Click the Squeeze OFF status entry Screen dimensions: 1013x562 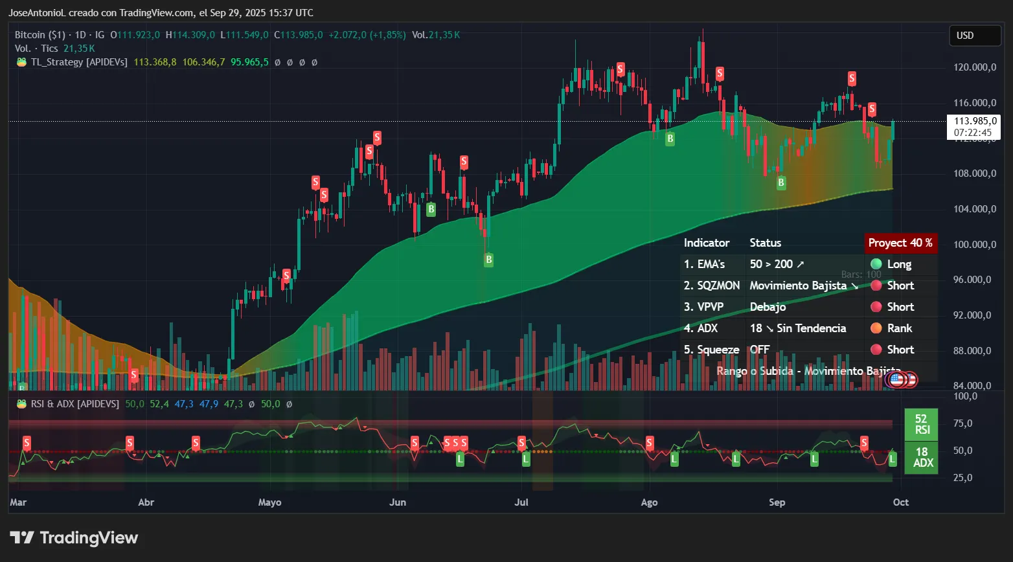[x=759, y=350]
